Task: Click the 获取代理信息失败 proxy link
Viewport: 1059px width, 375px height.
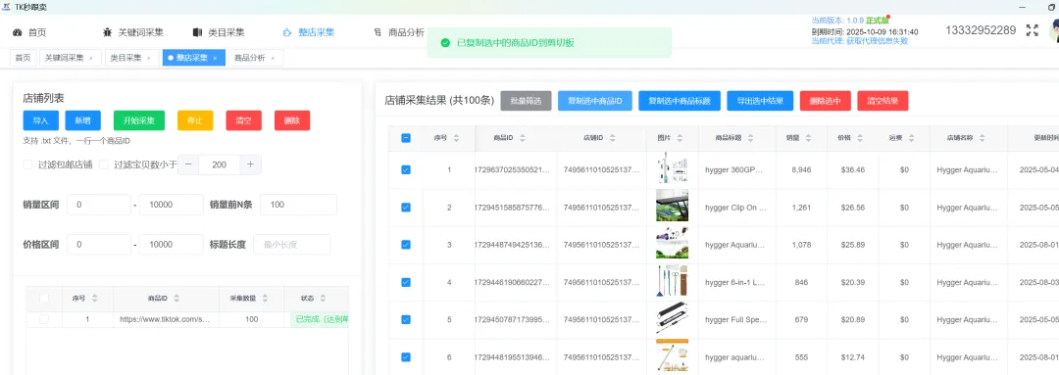Action: tap(878, 41)
